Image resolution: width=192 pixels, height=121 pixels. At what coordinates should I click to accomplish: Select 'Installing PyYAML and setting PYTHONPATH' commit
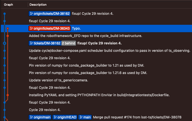pyautogui.click(x=99, y=95)
